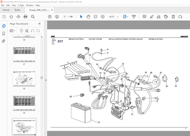Go to next page with down arrow
This screenshot has width=190, height=136.
(x=57, y=17)
